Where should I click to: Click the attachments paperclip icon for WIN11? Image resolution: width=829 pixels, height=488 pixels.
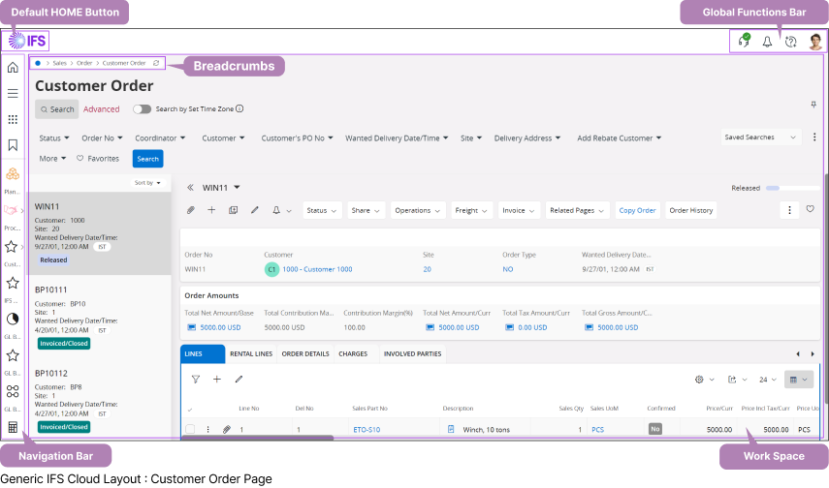pos(191,210)
